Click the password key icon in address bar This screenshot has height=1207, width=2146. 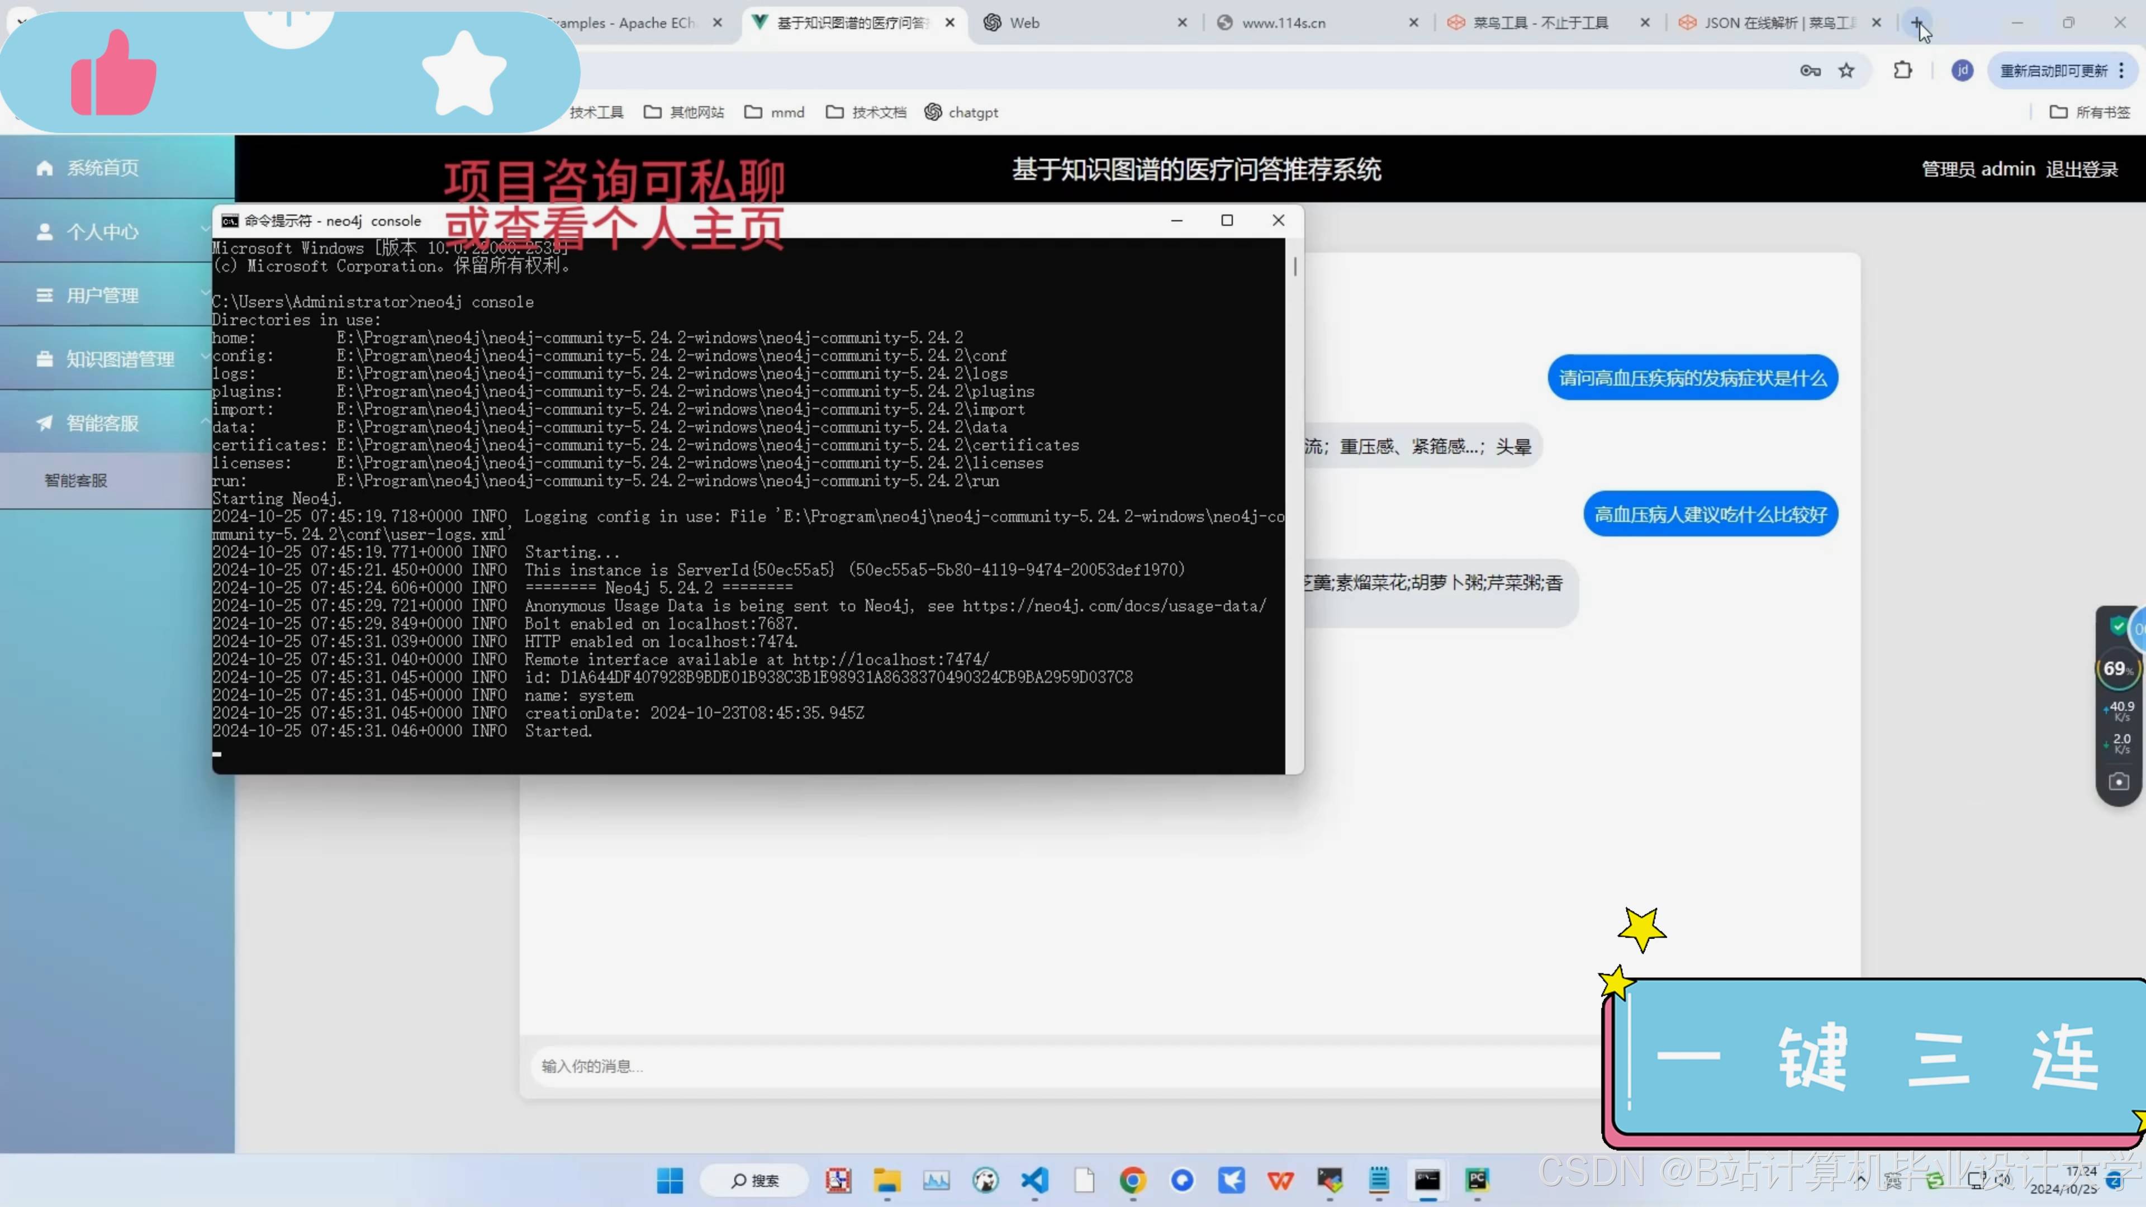(x=1810, y=71)
